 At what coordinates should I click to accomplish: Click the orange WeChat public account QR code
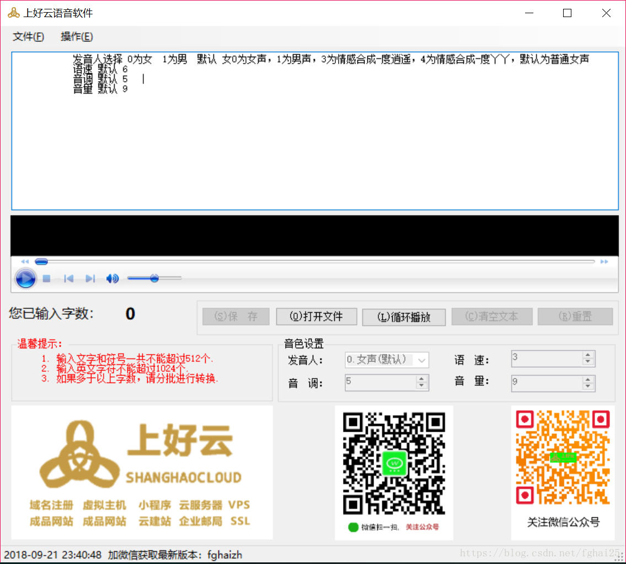point(563,458)
